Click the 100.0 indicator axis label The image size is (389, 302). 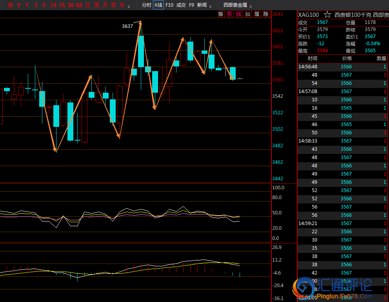(278, 188)
